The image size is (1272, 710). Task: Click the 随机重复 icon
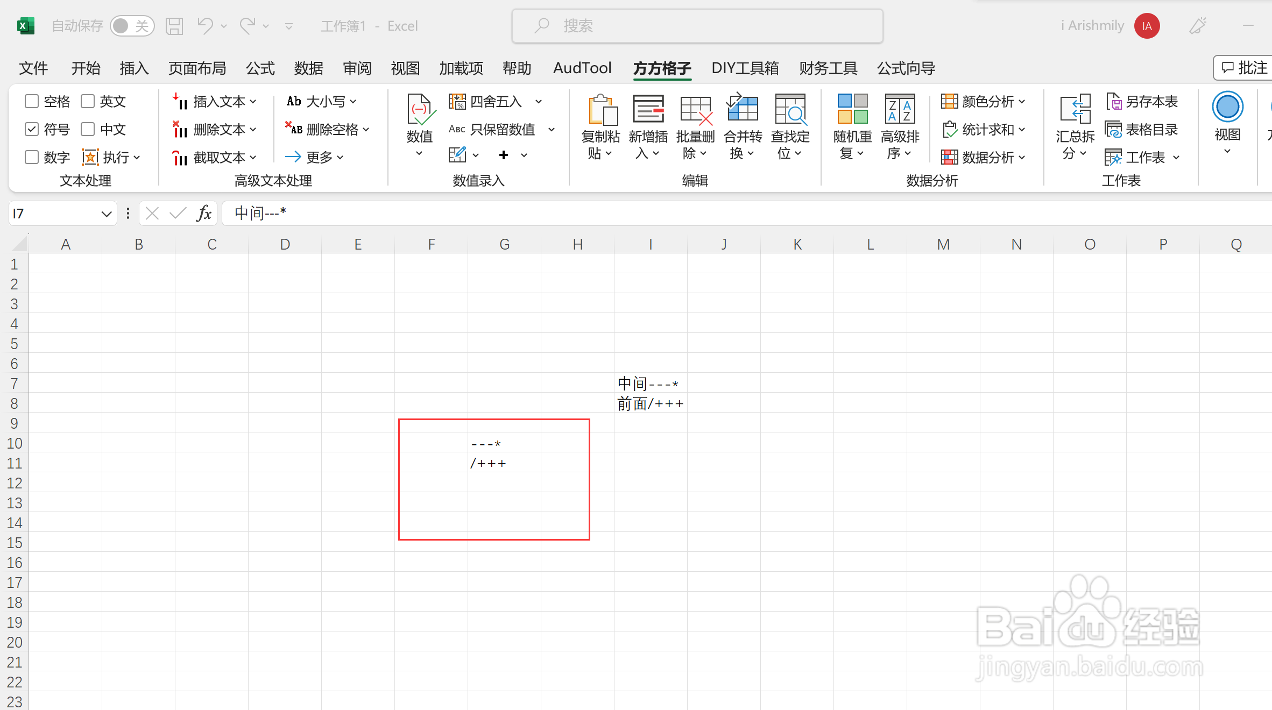coord(853,109)
